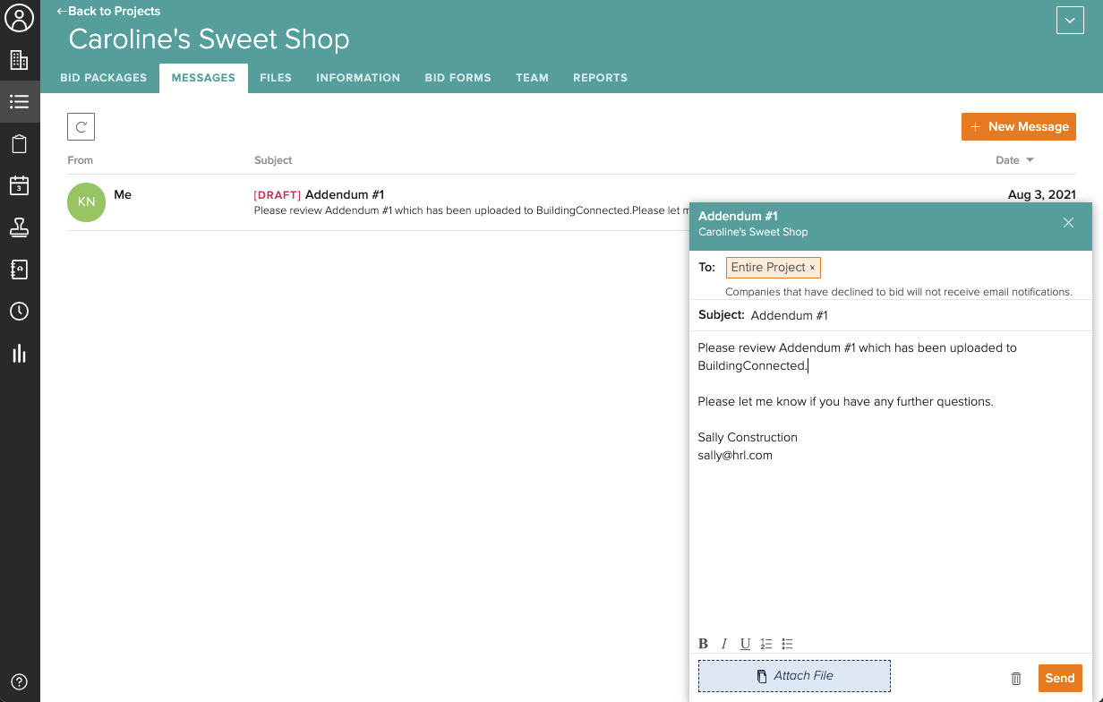Click the Subject input field
Viewport: 1103px width, 702px height.
[x=913, y=315]
